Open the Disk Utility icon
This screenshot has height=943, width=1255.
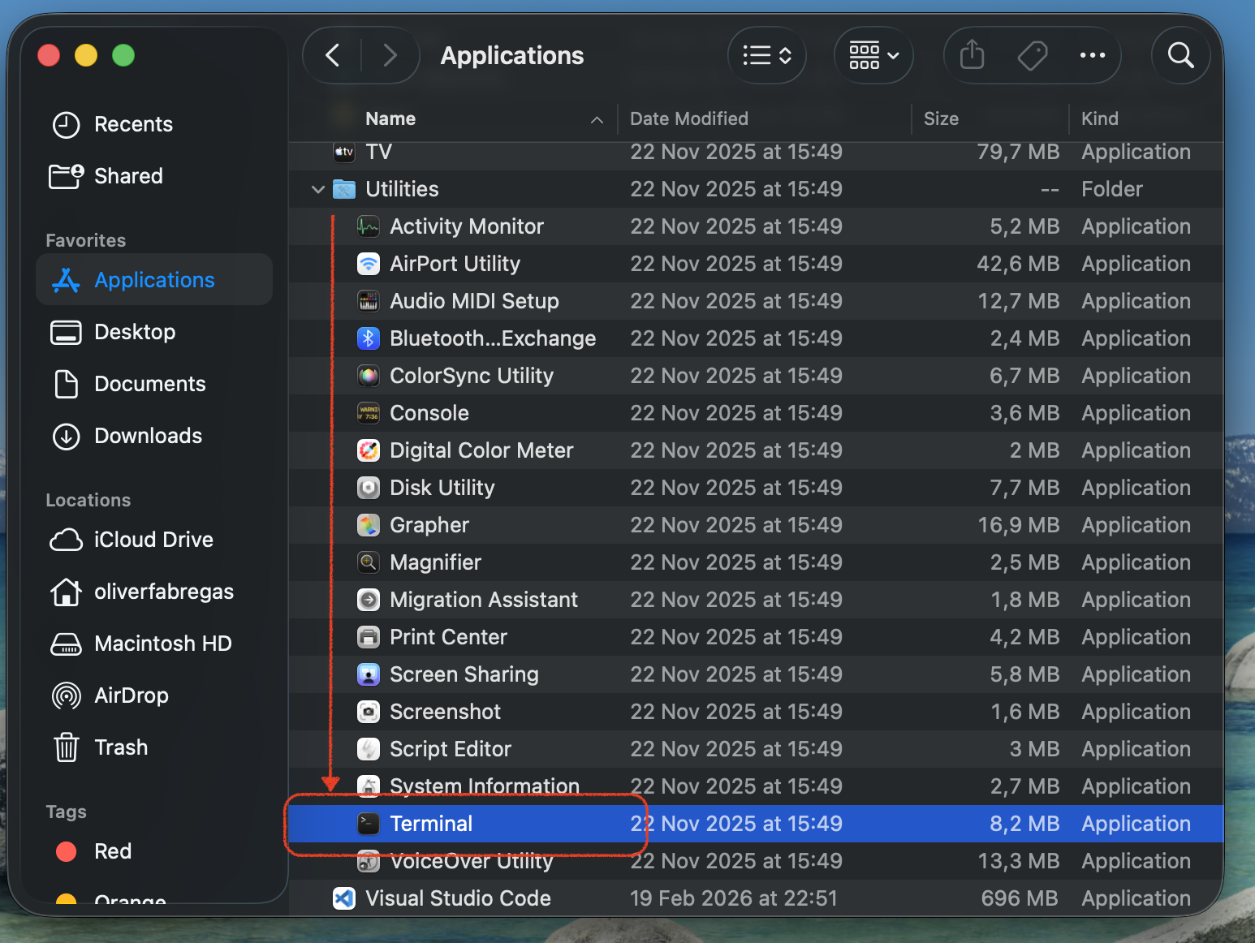pyautogui.click(x=369, y=487)
